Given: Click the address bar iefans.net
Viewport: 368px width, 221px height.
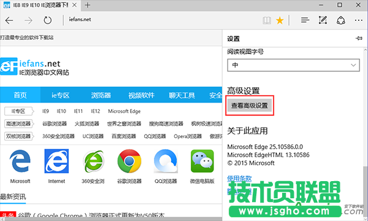Looking at the screenshot, I should 80,20.
